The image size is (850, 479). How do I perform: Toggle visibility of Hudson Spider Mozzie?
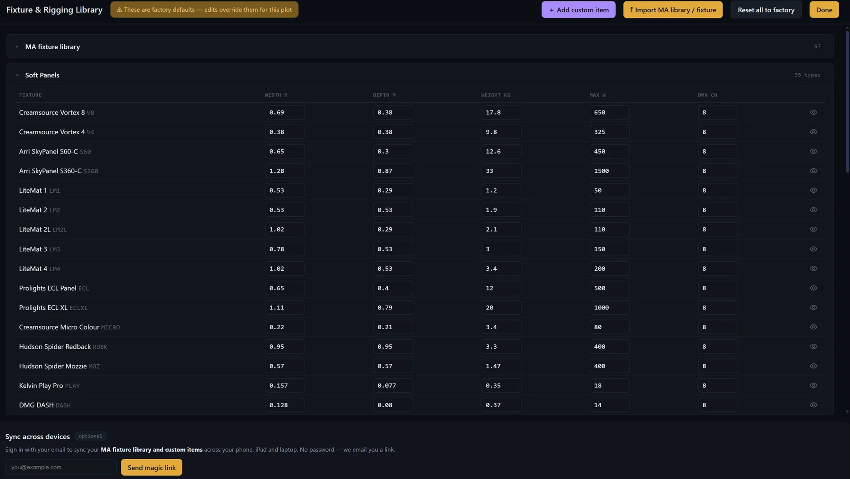click(x=813, y=366)
